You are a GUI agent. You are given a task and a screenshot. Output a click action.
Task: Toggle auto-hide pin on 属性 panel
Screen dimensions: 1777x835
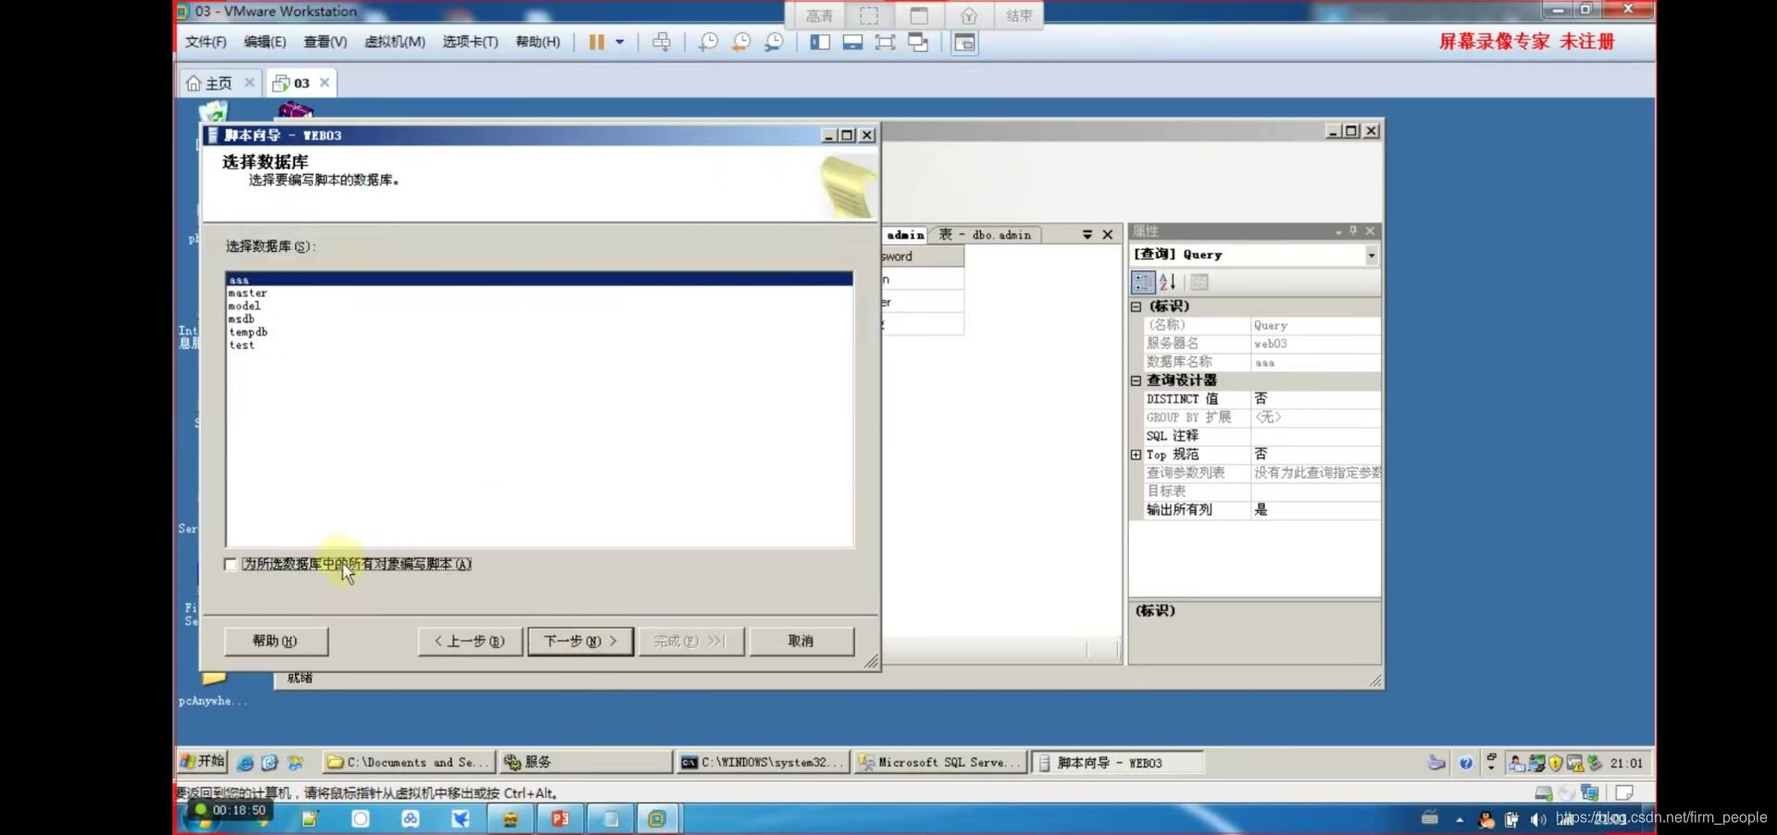[1353, 231]
